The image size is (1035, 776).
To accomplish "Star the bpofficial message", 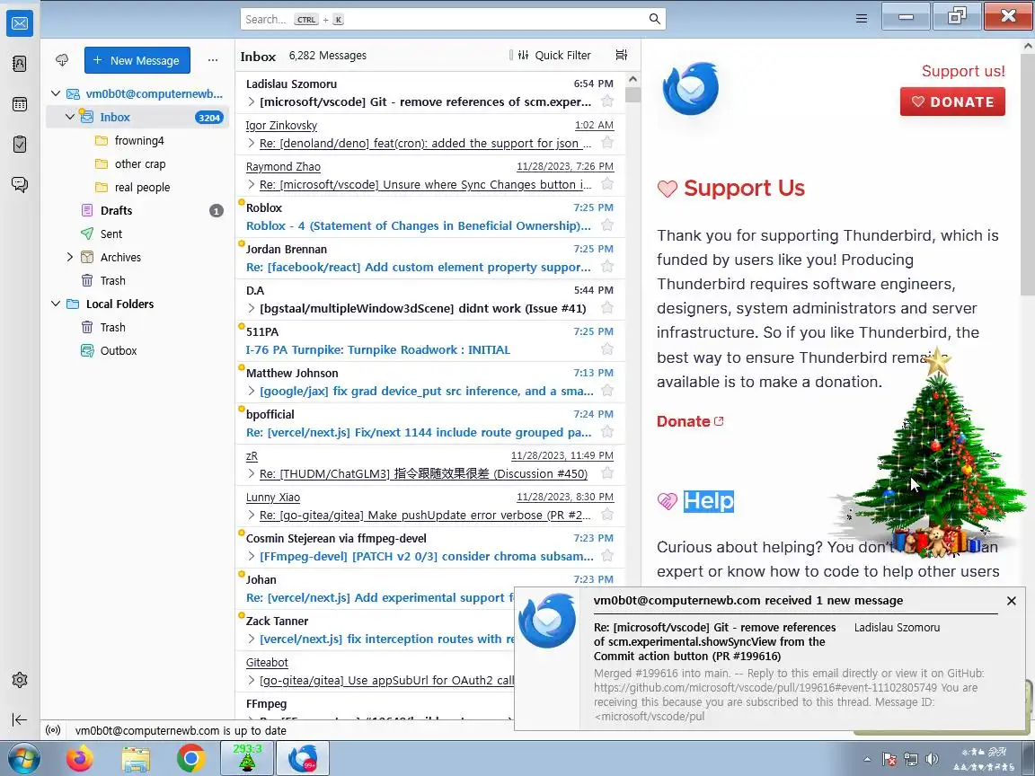I will [607, 431].
